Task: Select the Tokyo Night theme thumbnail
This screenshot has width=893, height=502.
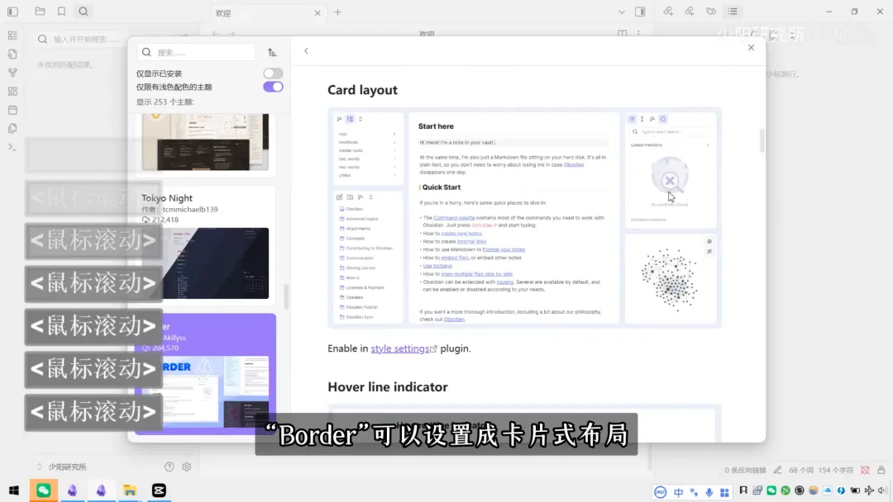Action: click(205, 263)
